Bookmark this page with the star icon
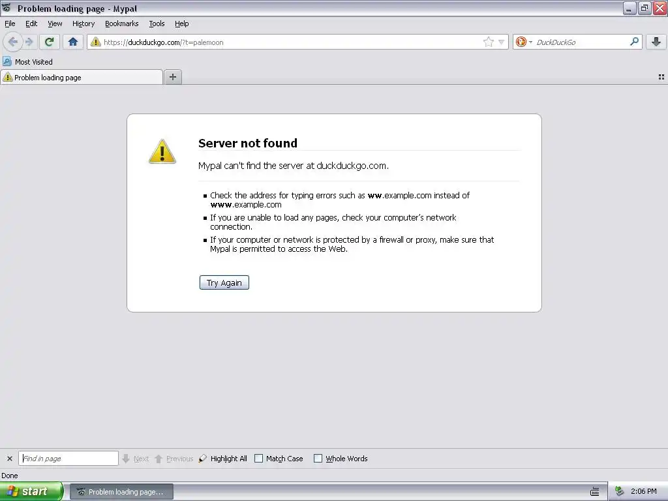 (488, 42)
